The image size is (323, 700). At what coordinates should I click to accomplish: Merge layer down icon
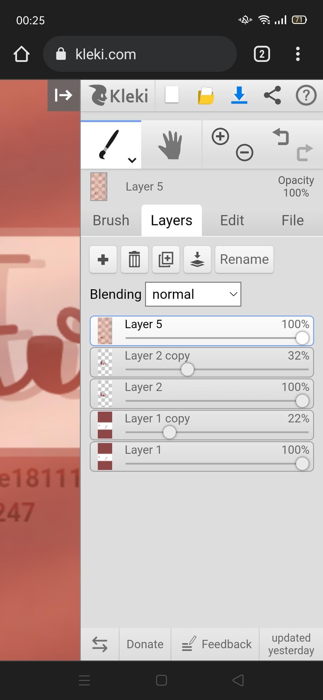click(x=197, y=259)
